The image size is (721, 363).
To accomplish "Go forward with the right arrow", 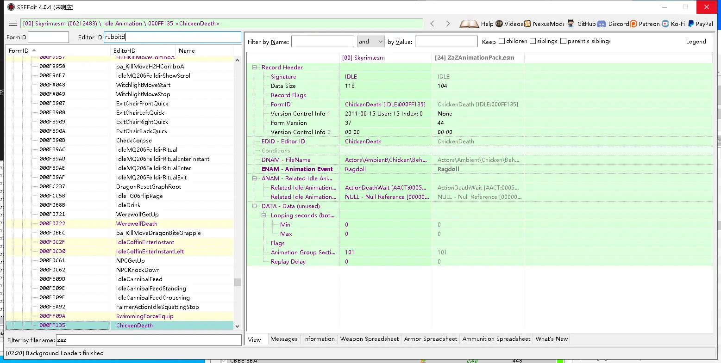I will click(x=448, y=24).
